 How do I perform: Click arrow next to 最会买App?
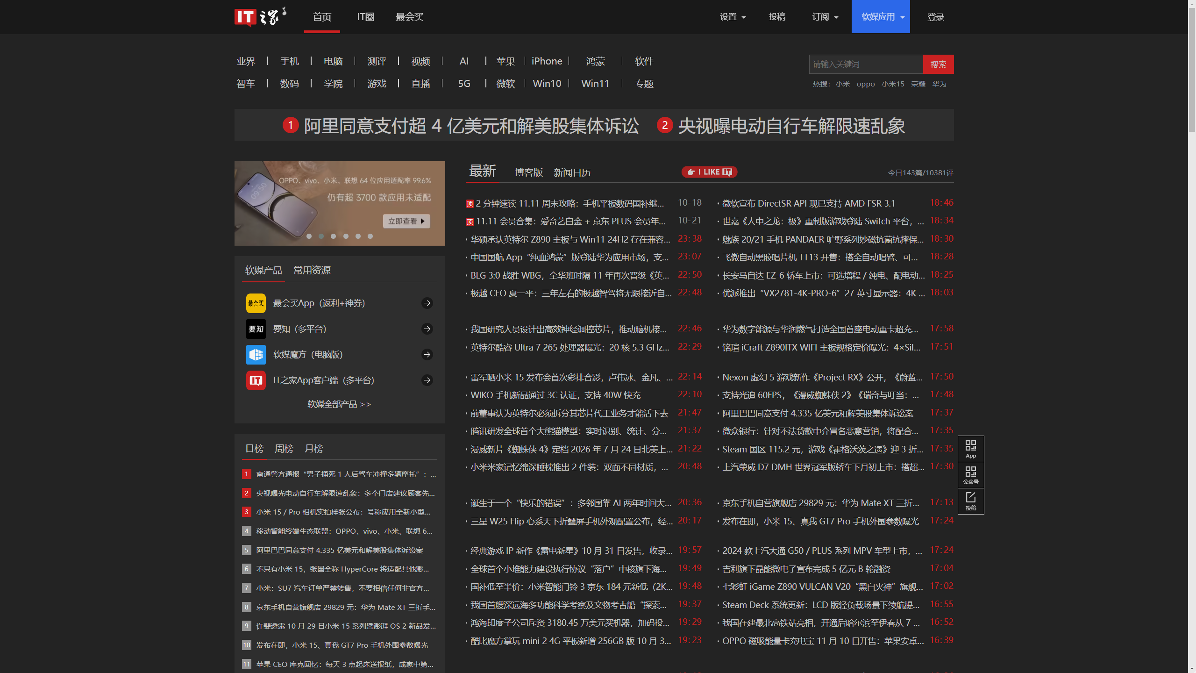pyautogui.click(x=427, y=303)
